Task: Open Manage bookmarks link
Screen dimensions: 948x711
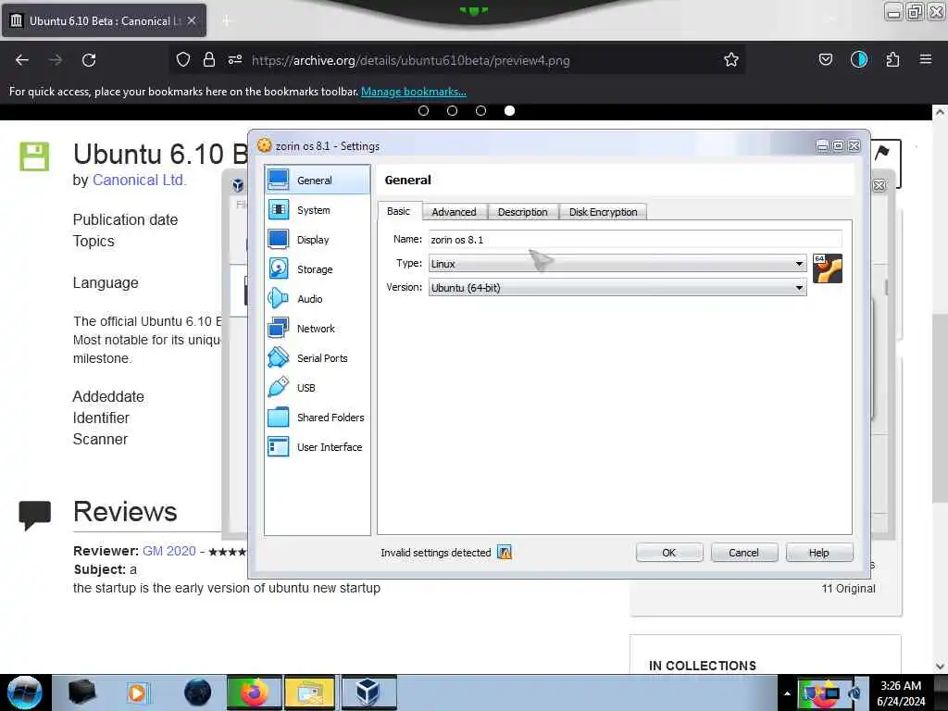Action: click(414, 92)
